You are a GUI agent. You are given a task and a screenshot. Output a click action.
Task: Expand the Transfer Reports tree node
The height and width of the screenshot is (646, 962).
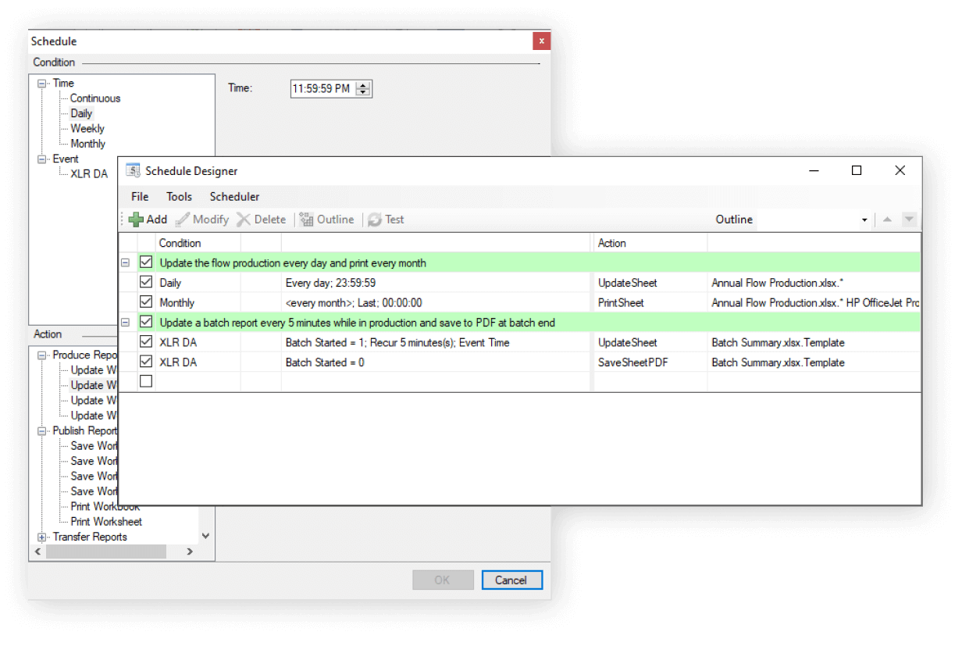42,537
